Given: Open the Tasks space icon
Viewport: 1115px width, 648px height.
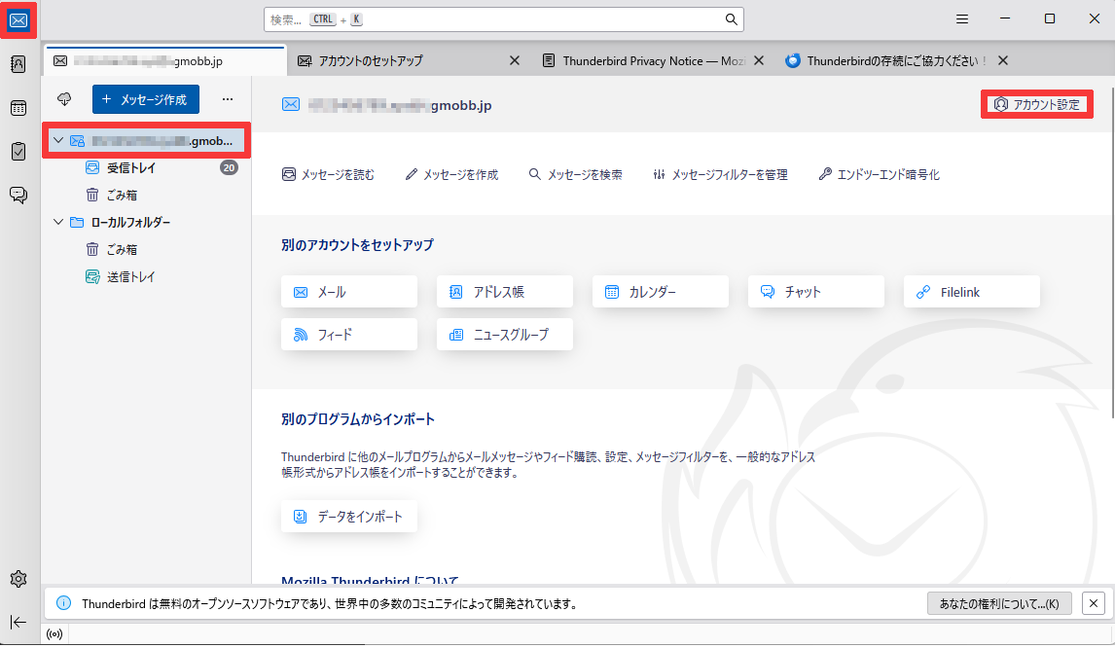Looking at the screenshot, I should click(18, 151).
